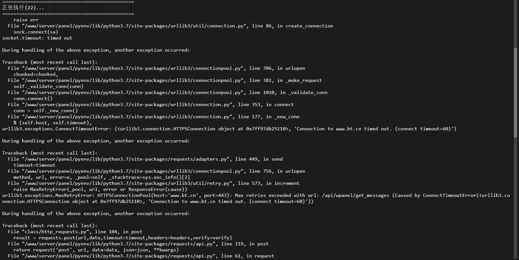Screen dimensions: 519x260
Task: Click the 'result = requests.post' code line
Action: tap(123, 238)
